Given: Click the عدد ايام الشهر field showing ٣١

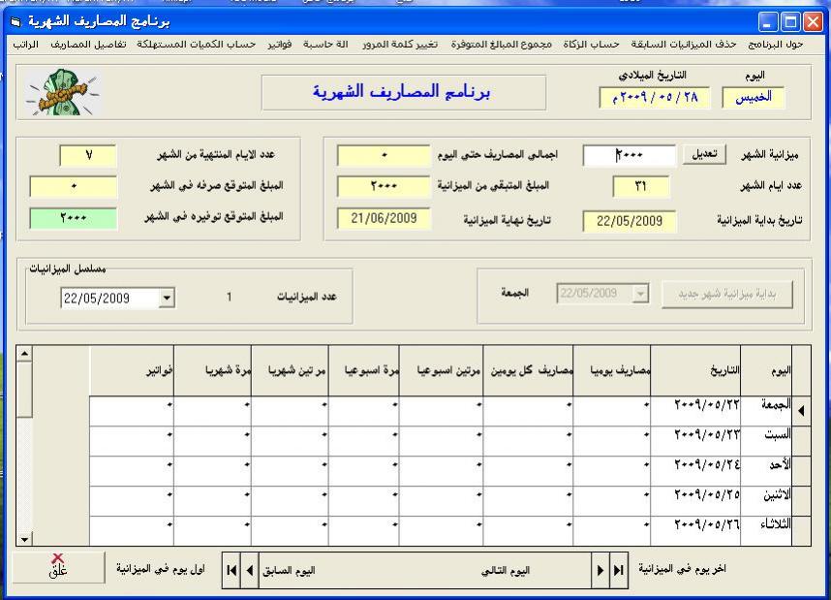Looking at the screenshot, I should click(x=641, y=186).
